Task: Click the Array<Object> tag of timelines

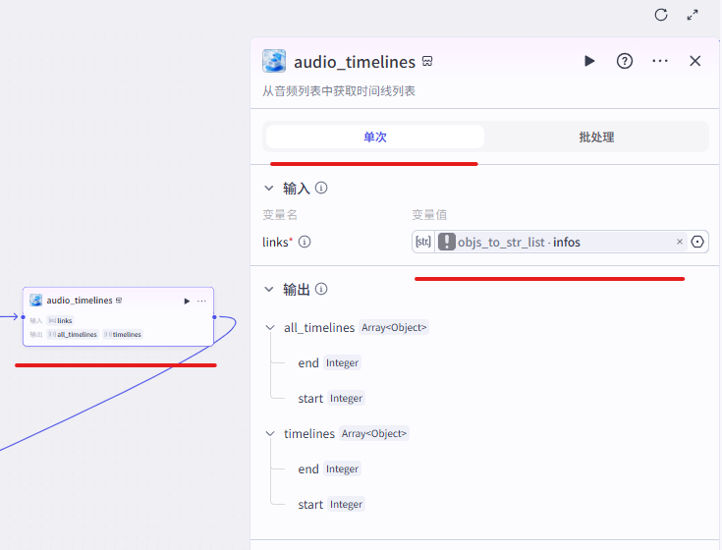Action: (x=374, y=433)
